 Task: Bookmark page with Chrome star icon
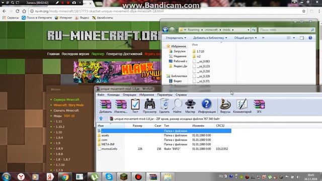[304, 11]
